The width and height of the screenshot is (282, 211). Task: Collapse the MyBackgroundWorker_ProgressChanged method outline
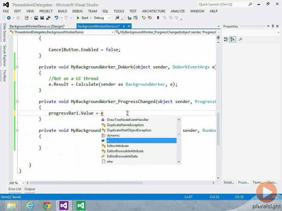coord(17,102)
